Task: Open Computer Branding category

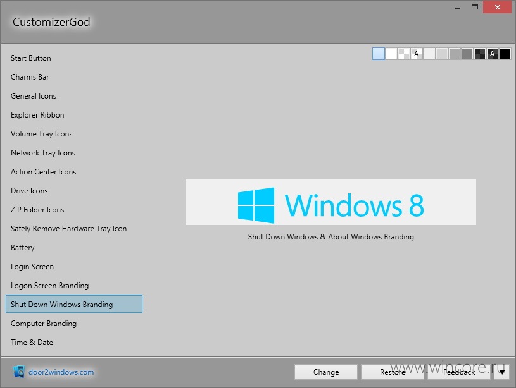Action: pos(44,324)
